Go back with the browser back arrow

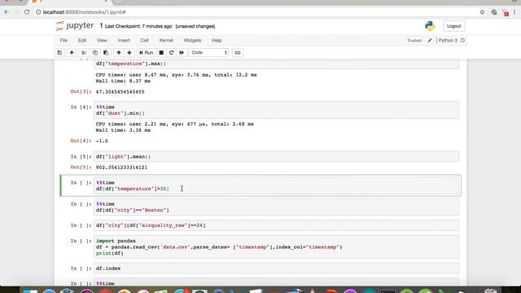click(7, 12)
